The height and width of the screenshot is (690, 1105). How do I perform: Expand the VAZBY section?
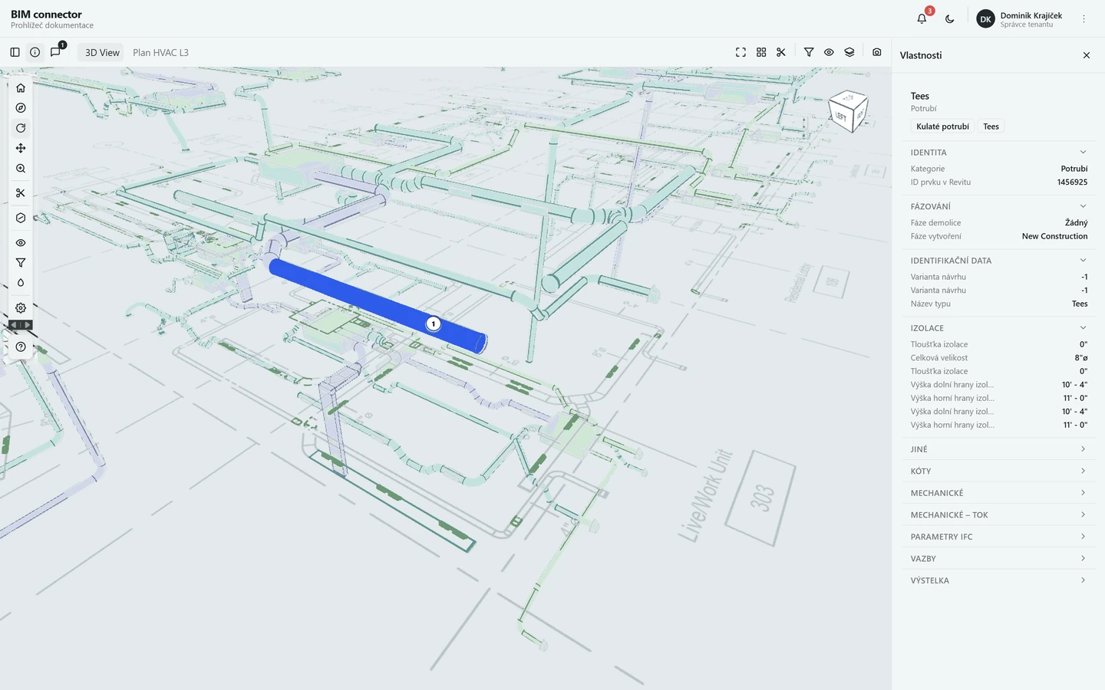tap(999, 559)
